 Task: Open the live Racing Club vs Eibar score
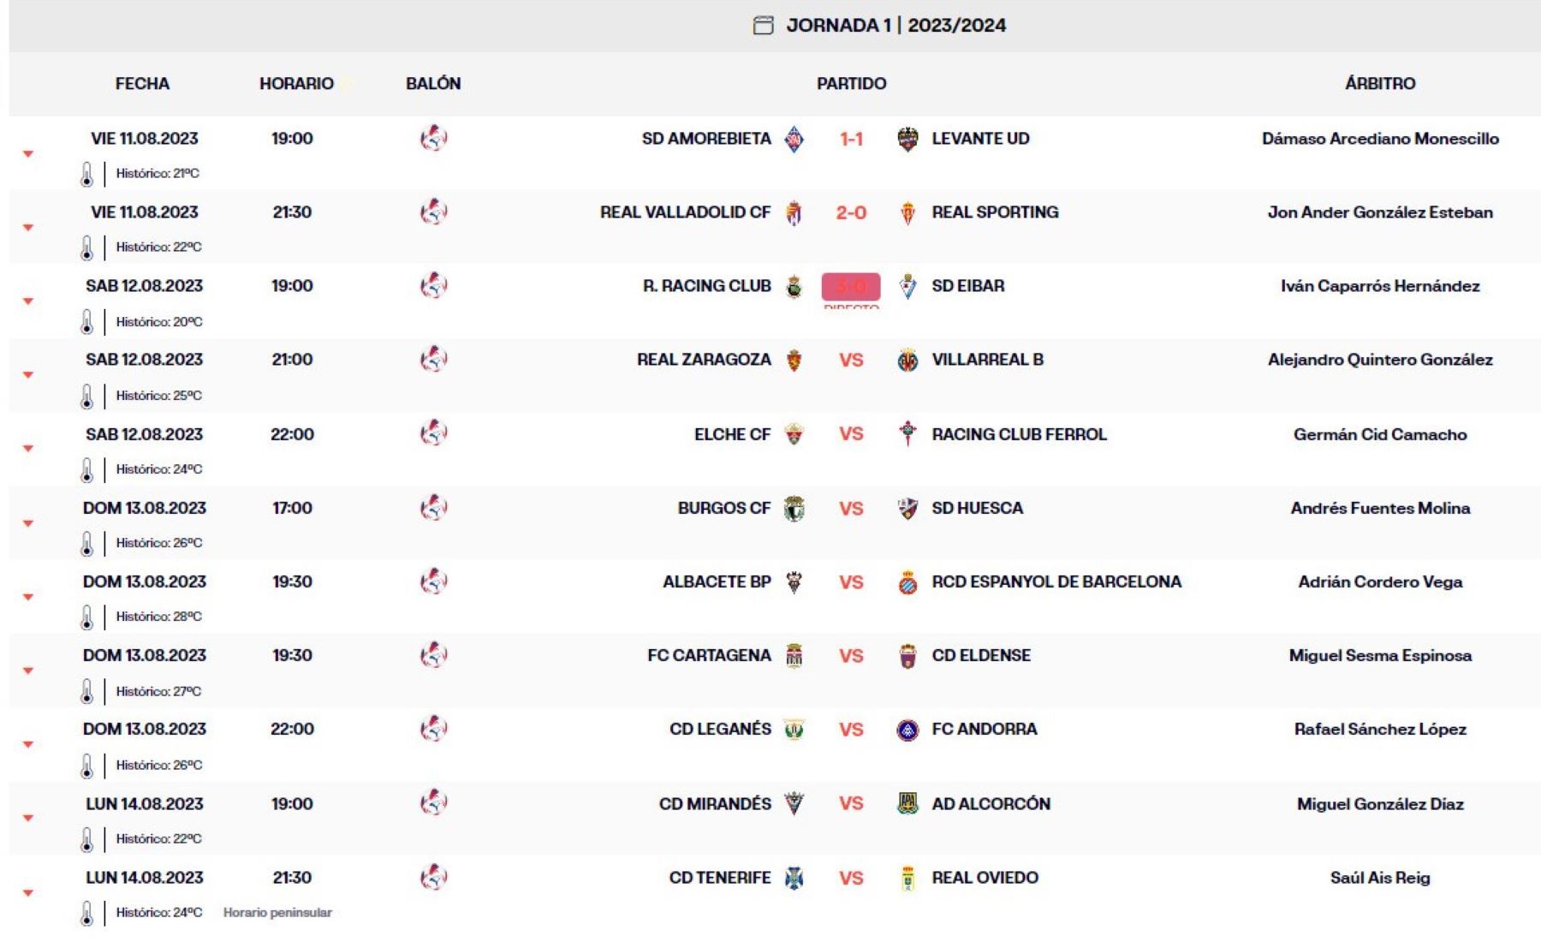tap(851, 286)
